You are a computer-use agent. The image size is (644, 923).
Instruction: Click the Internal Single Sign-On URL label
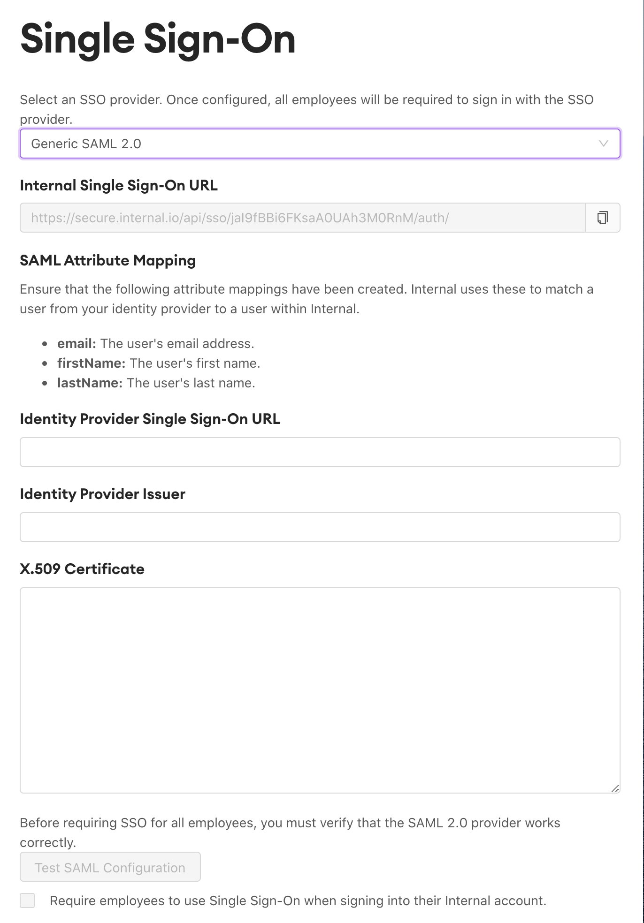point(119,185)
